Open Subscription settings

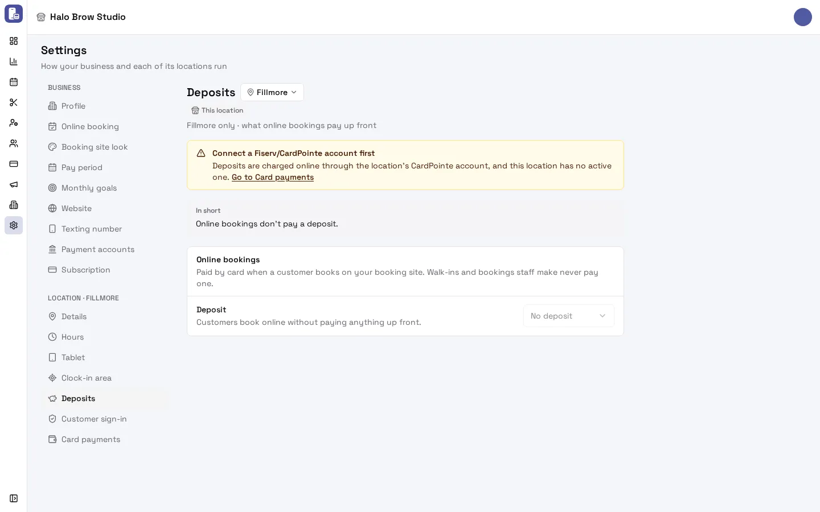(105, 270)
